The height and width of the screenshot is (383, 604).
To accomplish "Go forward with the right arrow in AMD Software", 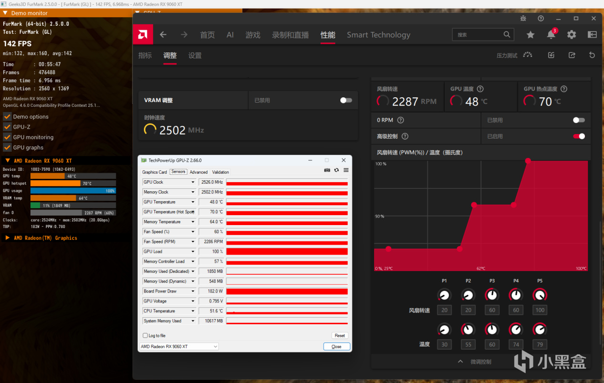I will tap(184, 35).
